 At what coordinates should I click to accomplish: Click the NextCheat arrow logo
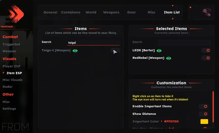tap(16, 14)
